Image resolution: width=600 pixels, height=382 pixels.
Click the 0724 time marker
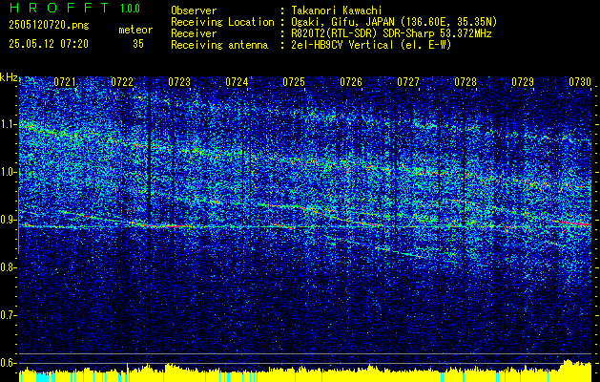pos(237,82)
